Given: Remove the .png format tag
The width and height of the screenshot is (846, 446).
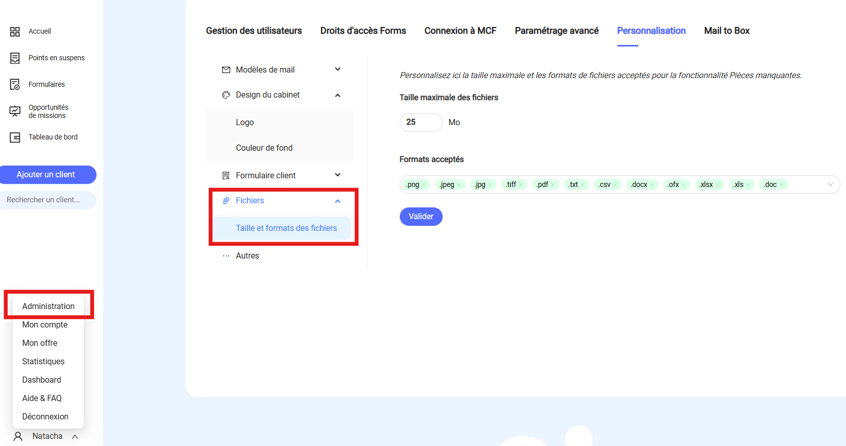Looking at the screenshot, I should coord(424,185).
